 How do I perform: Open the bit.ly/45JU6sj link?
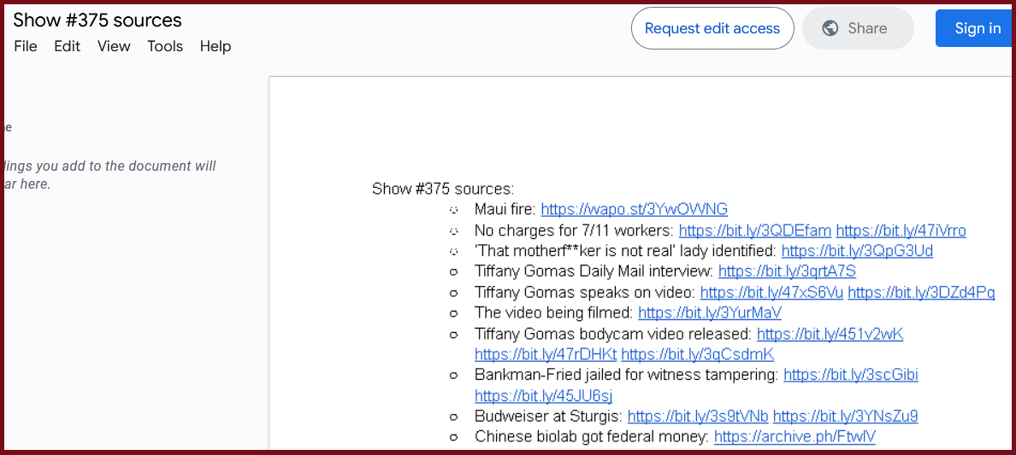pyautogui.click(x=543, y=396)
